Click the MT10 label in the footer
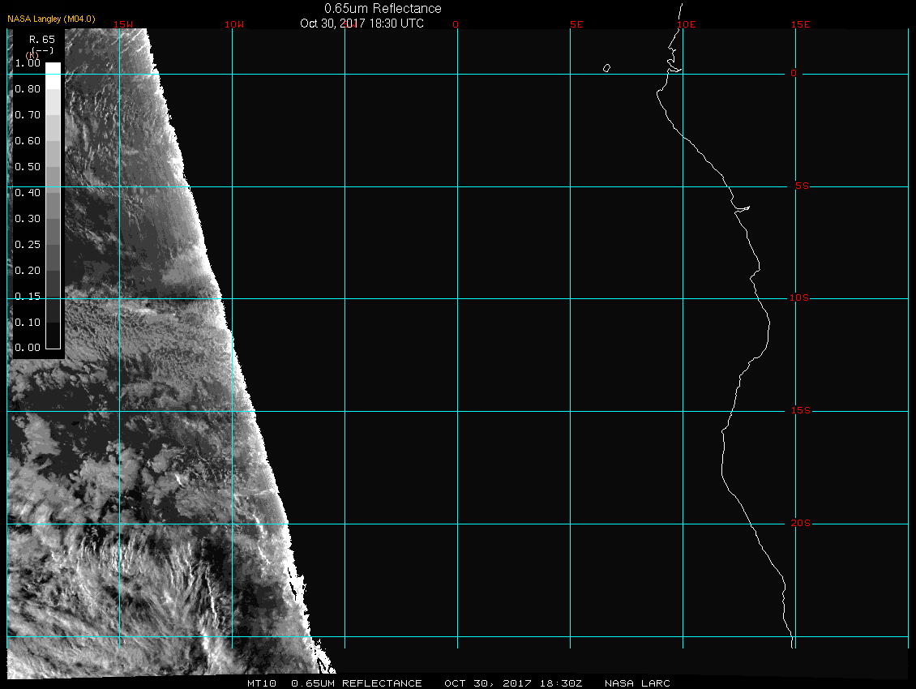916x689 pixels. (x=262, y=683)
